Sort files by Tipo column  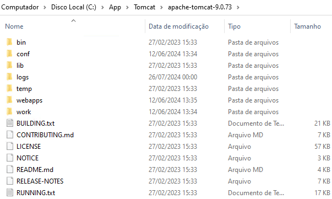234,26
